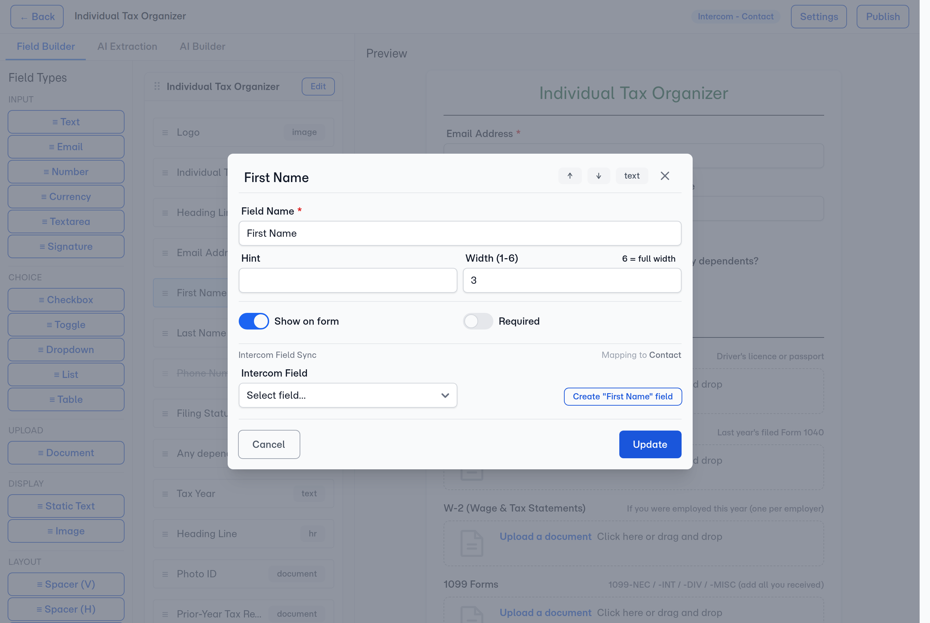930x623 pixels.
Task: Add a Text field type
Action: pyautogui.click(x=66, y=122)
